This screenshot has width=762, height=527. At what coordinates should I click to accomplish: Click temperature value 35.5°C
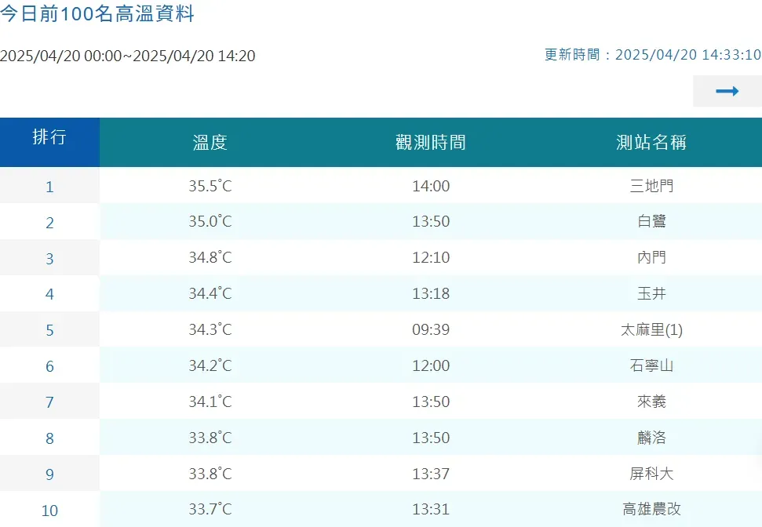[x=210, y=186]
